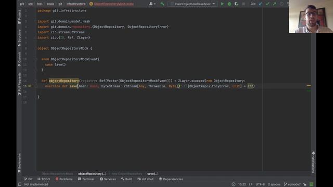The image size is (333, 187).
Task: Build project using hammer icon
Action: click(162, 4)
